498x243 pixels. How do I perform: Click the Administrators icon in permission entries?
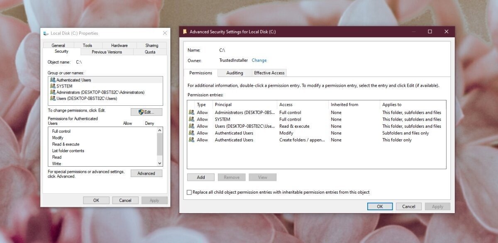click(x=191, y=112)
